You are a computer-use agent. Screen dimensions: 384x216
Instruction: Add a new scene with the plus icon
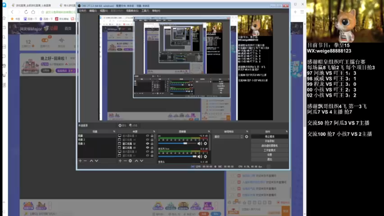[x=80, y=161]
